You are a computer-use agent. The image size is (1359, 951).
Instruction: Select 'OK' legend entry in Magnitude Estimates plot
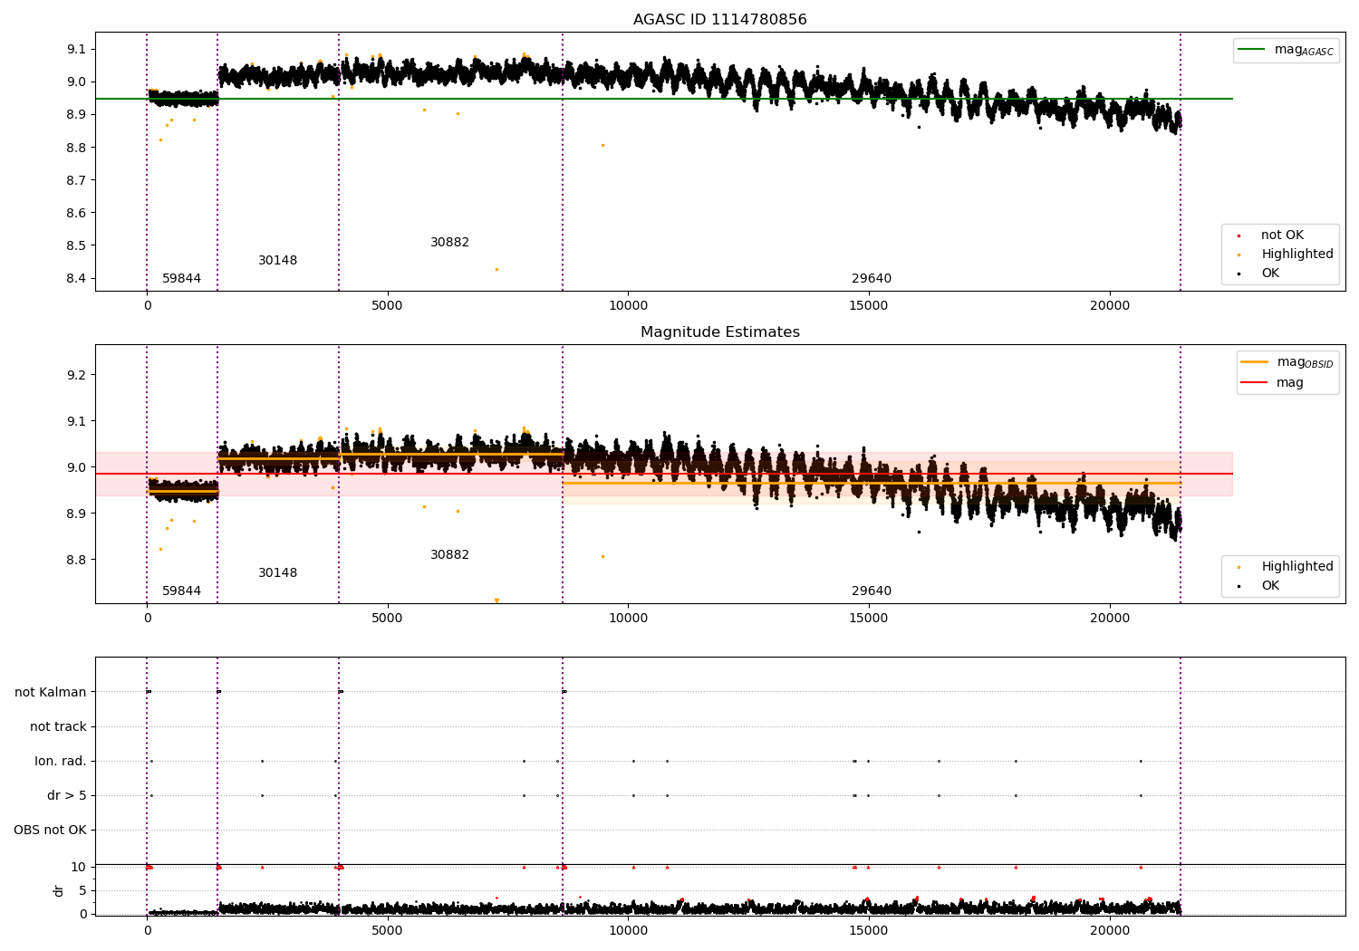point(1270,586)
